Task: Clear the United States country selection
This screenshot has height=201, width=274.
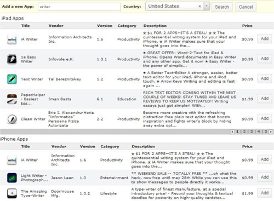Action: click(199, 7)
